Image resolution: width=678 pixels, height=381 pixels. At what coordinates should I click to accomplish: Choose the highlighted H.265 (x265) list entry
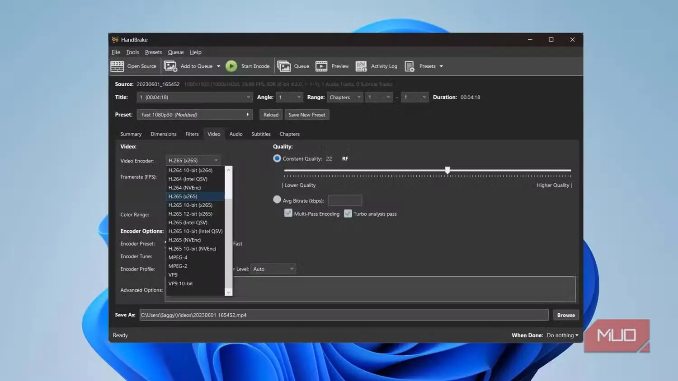[195, 196]
